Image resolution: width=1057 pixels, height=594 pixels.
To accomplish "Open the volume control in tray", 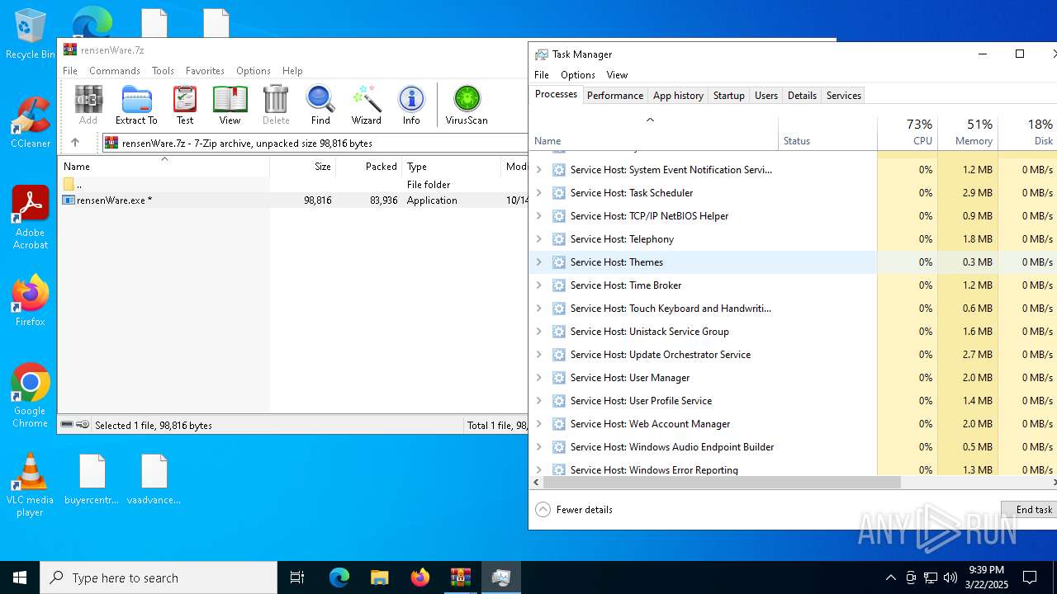I will tap(950, 577).
